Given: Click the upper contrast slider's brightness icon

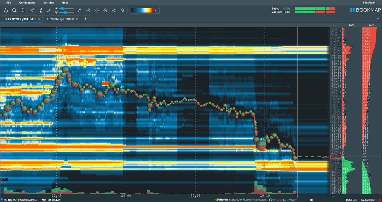Looking at the screenshot, I should (x=56, y=9).
